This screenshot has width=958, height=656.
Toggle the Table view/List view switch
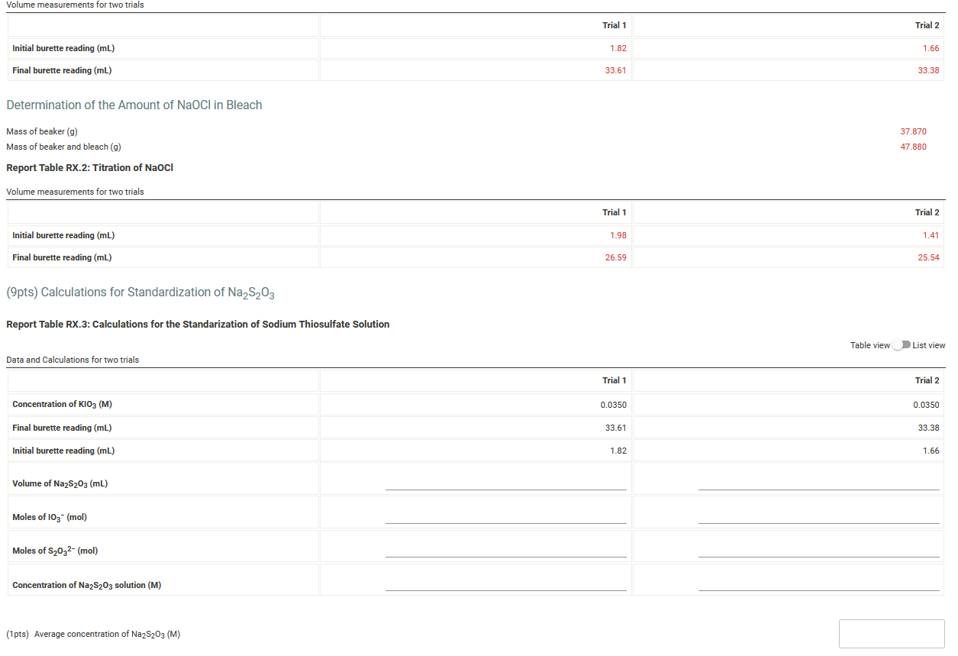point(900,345)
